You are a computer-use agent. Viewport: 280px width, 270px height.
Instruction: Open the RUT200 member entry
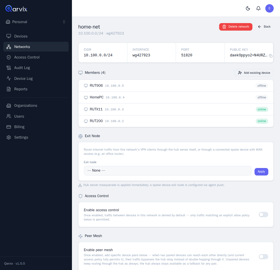coord(176,121)
